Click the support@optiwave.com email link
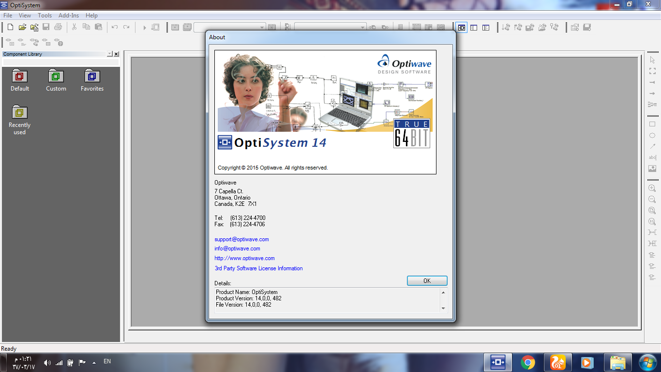Image resolution: width=661 pixels, height=372 pixels. (241, 239)
